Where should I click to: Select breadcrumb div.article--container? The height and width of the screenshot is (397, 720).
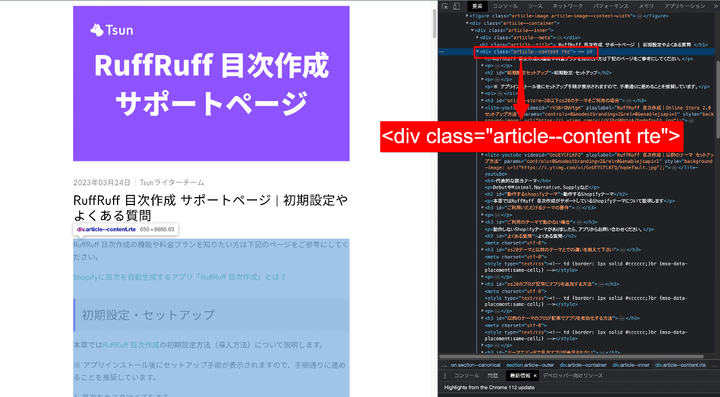click(x=583, y=365)
